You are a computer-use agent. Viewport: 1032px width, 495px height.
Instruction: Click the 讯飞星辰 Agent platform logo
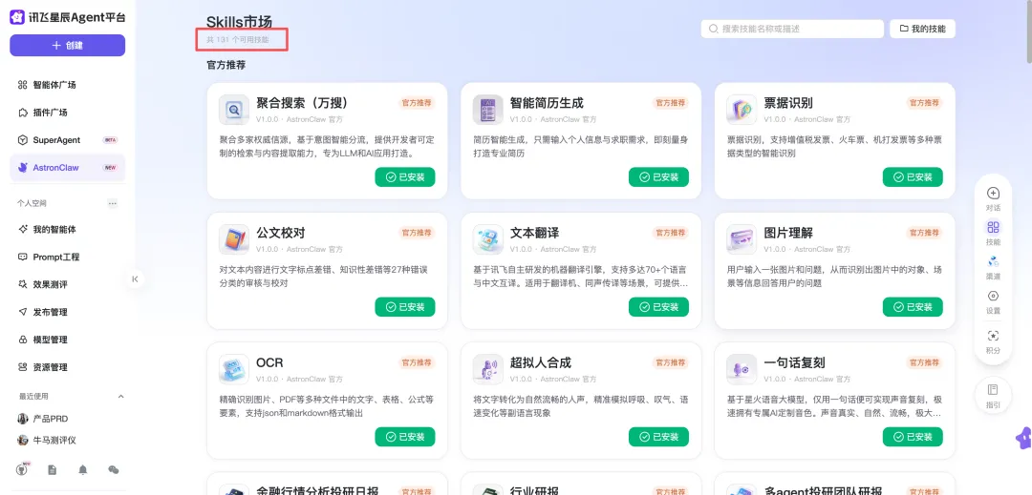click(17, 17)
